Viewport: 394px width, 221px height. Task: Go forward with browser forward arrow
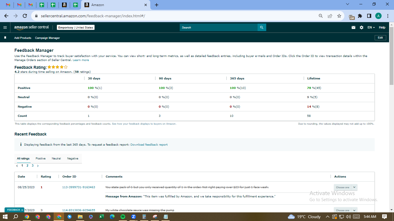16,16
